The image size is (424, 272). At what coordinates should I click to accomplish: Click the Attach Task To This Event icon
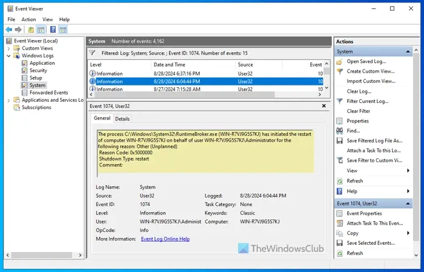(340, 224)
